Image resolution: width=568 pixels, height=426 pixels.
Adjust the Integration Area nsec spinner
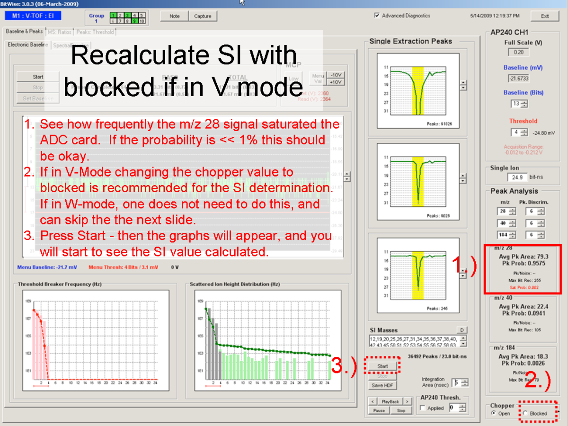[x=465, y=382]
